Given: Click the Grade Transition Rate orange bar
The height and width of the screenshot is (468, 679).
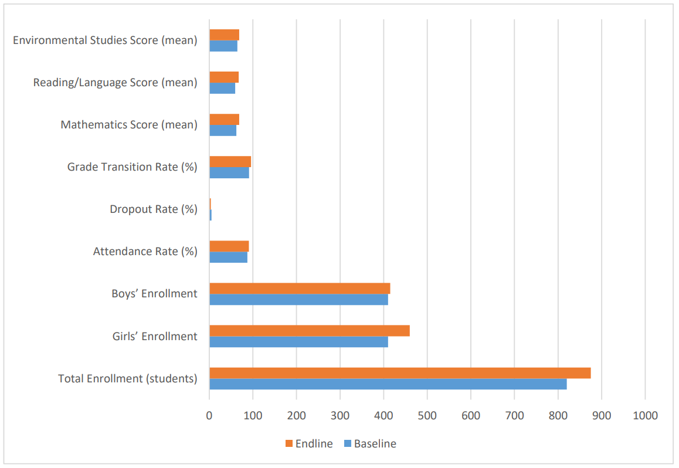Looking at the screenshot, I should 230,162.
